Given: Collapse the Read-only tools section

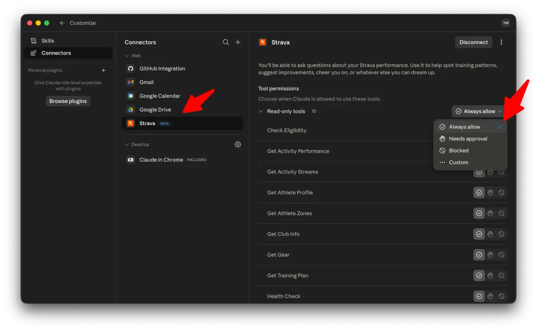Looking at the screenshot, I should pyautogui.click(x=261, y=111).
